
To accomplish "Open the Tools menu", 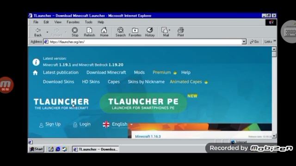I will pyautogui.click(x=88, y=22).
